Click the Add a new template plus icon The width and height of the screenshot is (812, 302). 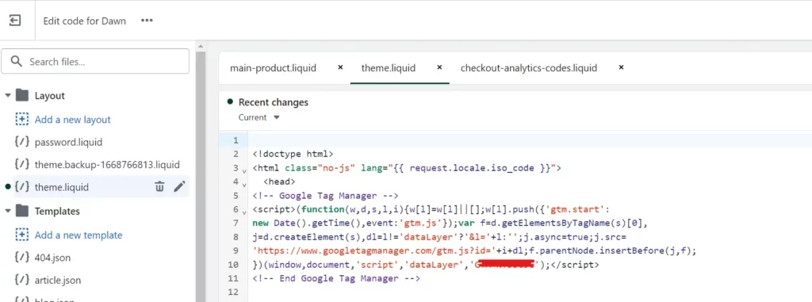pyautogui.click(x=21, y=235)
